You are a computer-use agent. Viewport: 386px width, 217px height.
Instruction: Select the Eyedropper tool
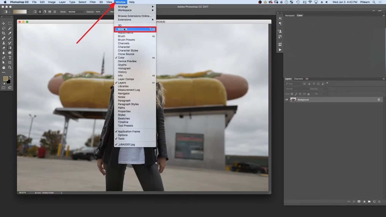[x=10, y=33]
